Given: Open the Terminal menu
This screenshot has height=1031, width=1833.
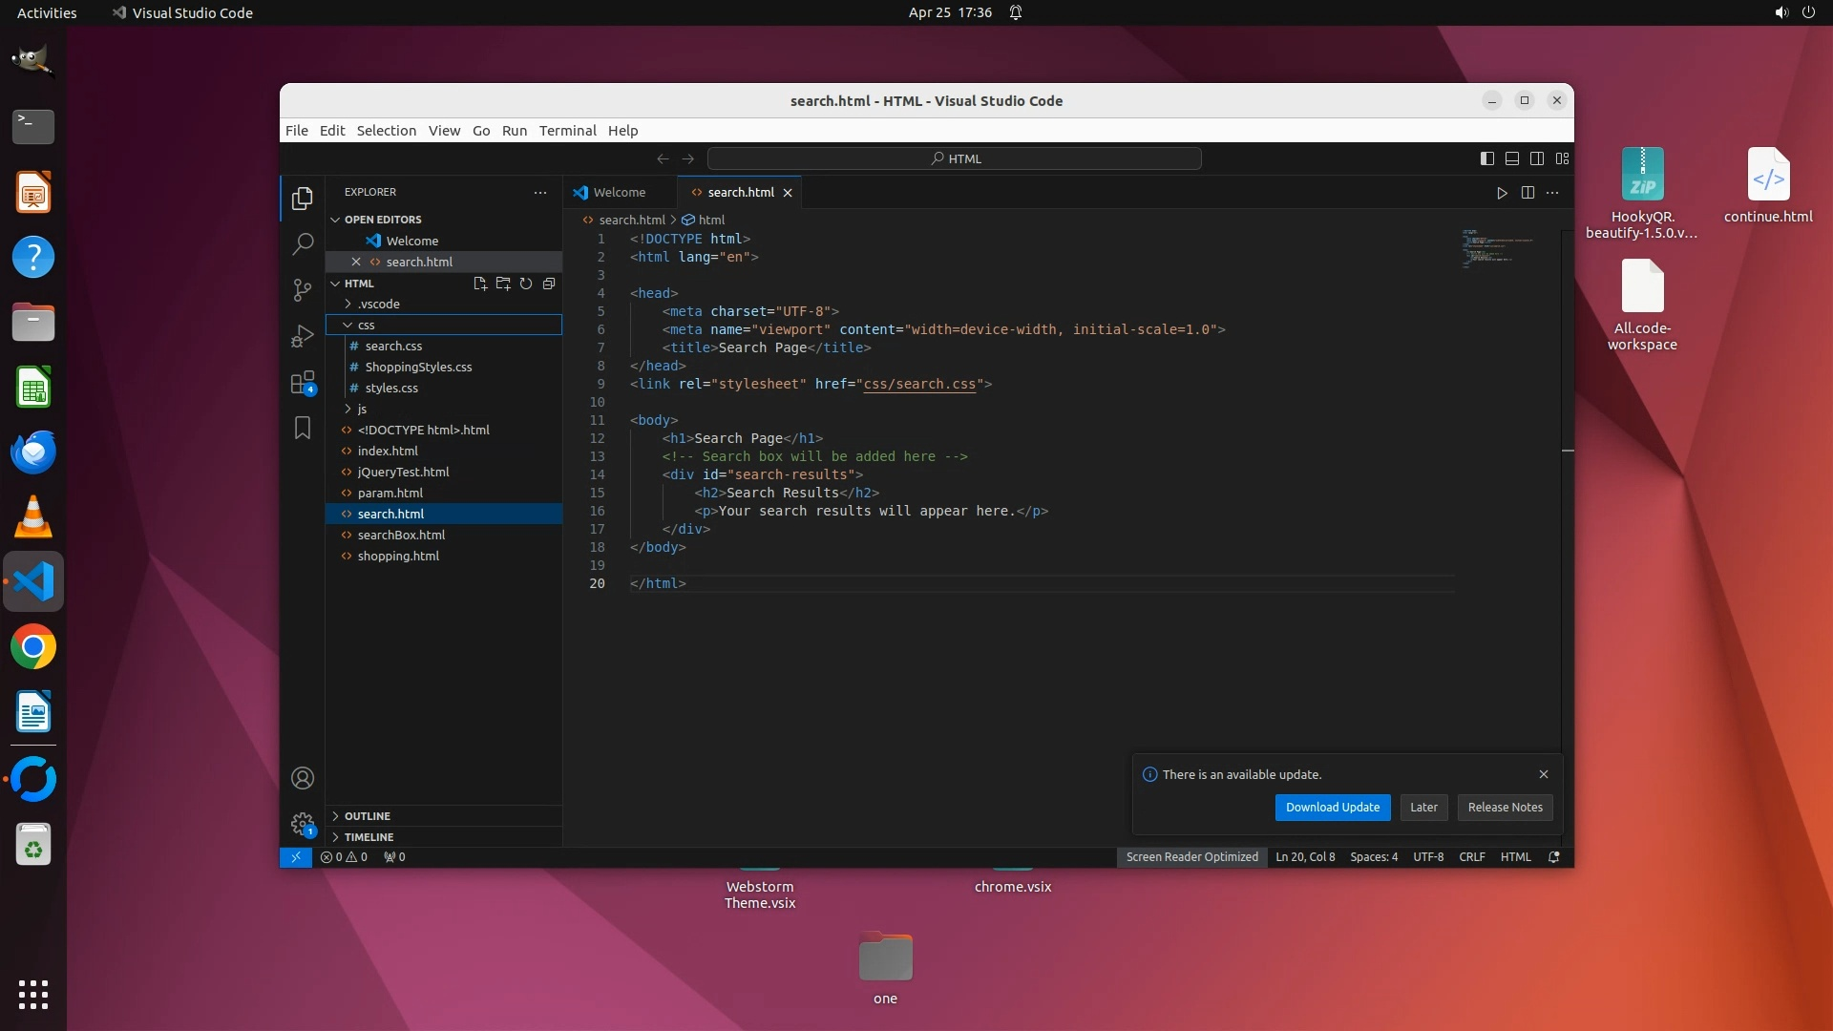Looking at the screenshot, I should (567, 131).
